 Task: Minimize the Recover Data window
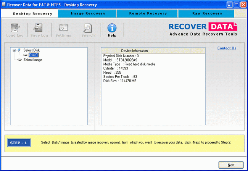pos(229,5)
